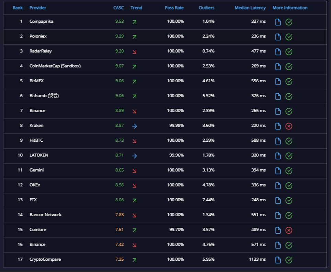Click the green check icon for Bancor Network
331x272 pixels.
point(289,215)
